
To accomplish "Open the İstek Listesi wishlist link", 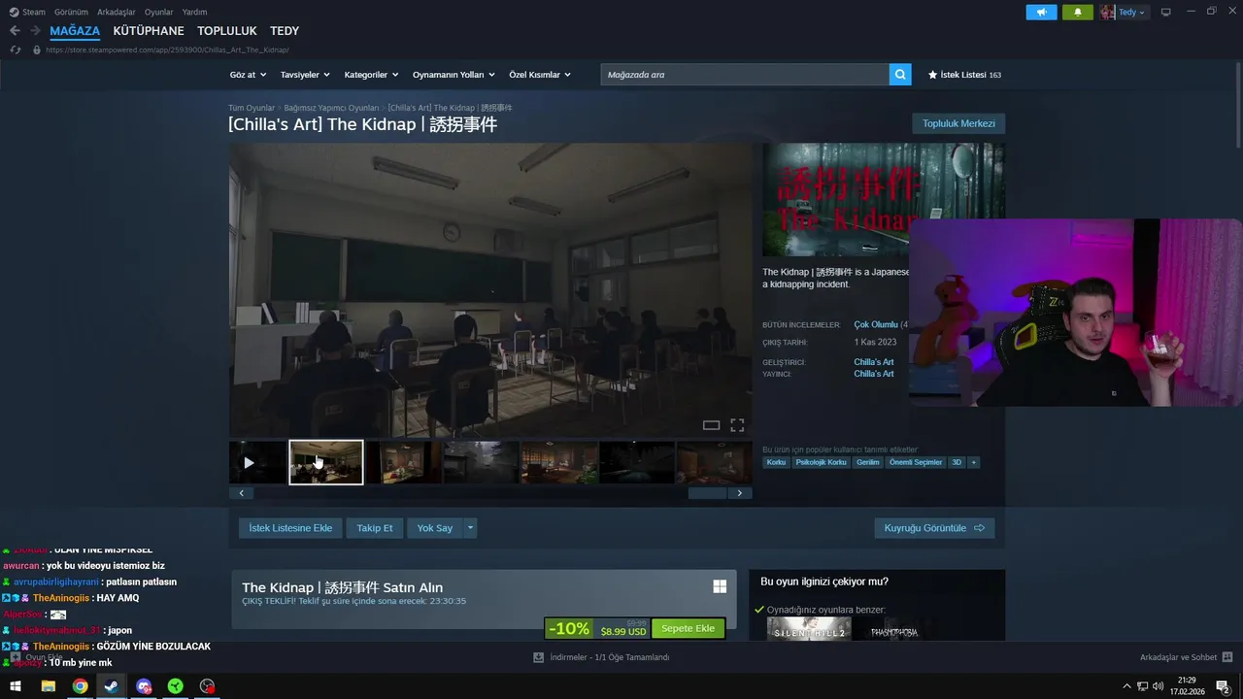I will [964, 75].
